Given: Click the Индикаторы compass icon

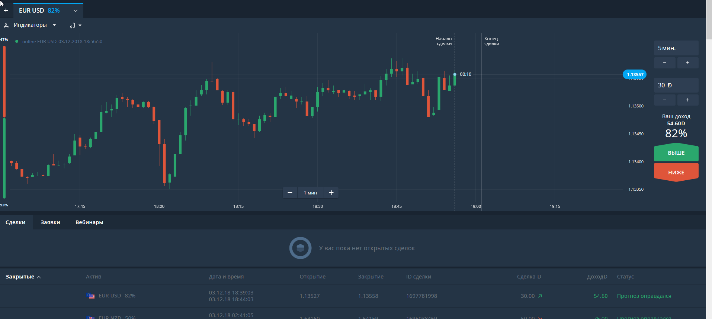Looking at the screenshot, I should [x=6, y=25].
